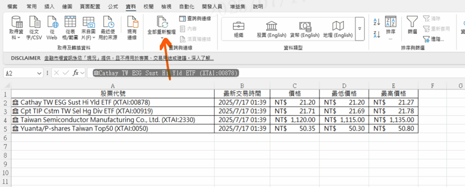Click the 從 Web import icon

[x=52, y=27]
